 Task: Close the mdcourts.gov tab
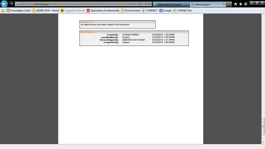pyautogui.click(x=224, y=5)
